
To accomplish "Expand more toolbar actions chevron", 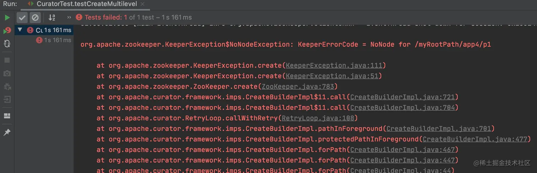I will point(69,17).
